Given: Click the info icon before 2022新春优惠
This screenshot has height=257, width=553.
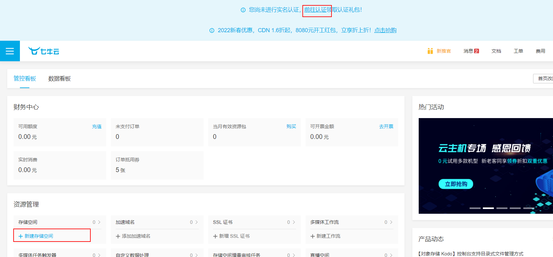Looking at the screenshot, I should (212, 31).
